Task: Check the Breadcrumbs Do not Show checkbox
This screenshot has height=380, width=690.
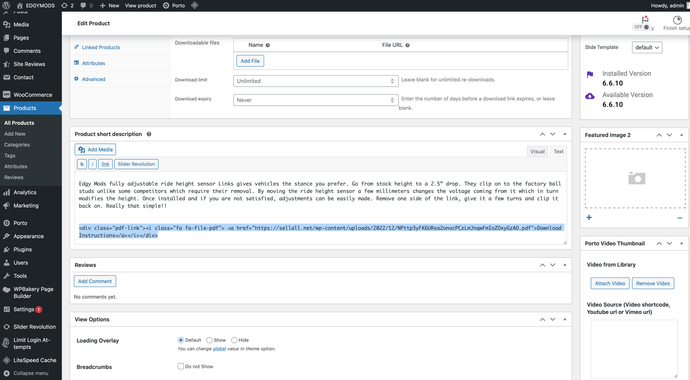Action: (x=181, y=366)
